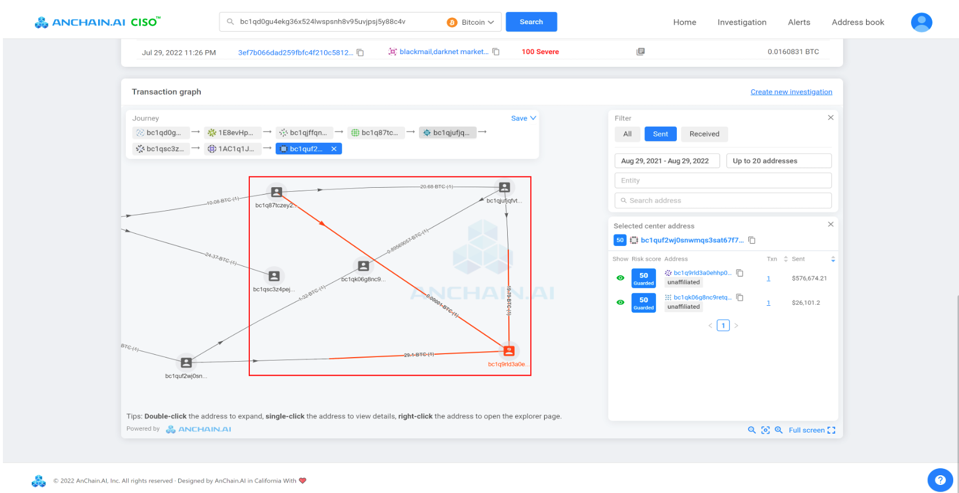This screenshot has width=959, height=493.
Task: Select journey step bc1qjffqn...
Action: (x=304, y=132)
